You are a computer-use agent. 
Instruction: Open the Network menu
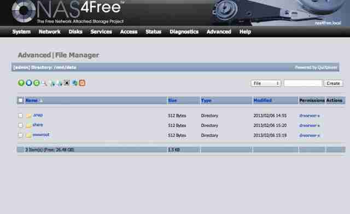click(x=50, y=32)
